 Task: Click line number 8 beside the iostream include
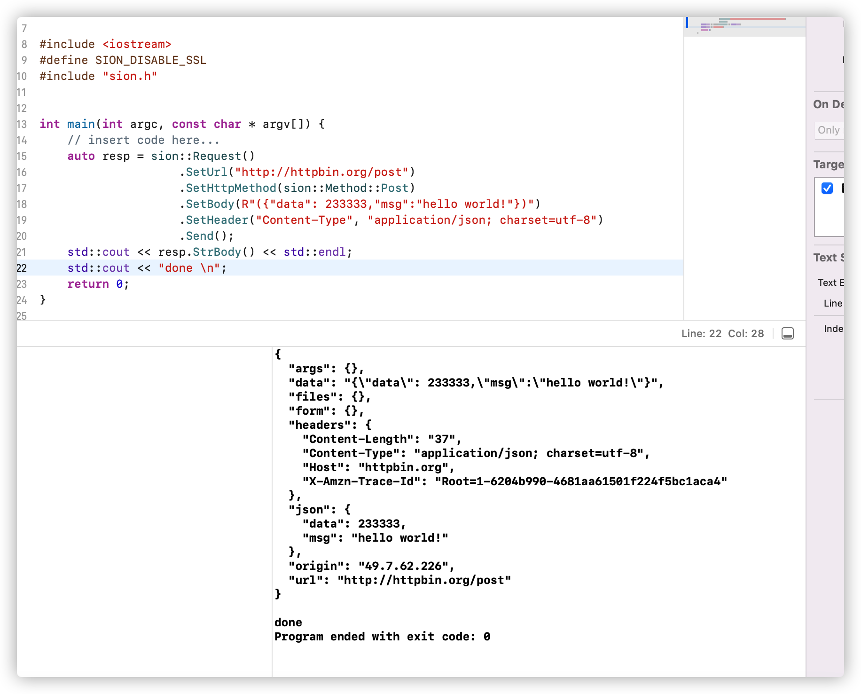point(23,44)
